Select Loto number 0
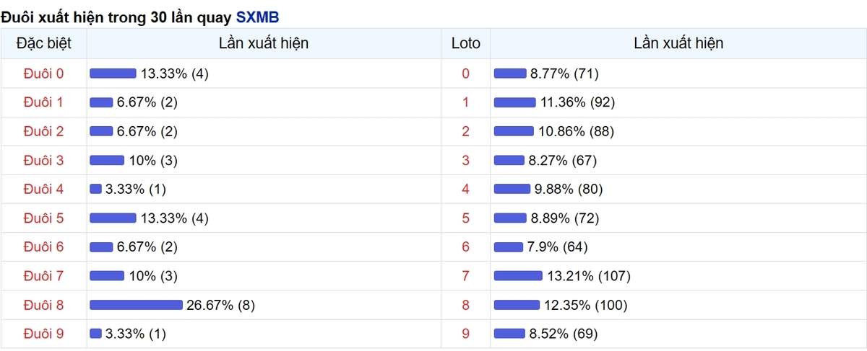The image size is (867, 351). pyautogui.click(x=465, y=74)
